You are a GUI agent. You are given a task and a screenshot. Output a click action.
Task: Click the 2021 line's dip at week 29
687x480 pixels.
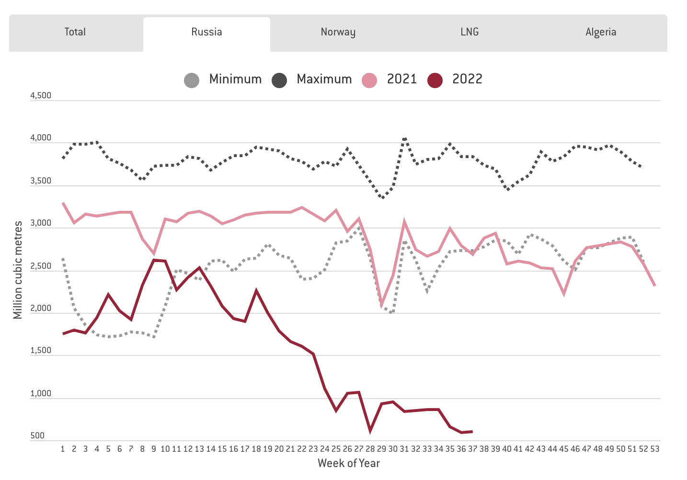pos(382,304)
